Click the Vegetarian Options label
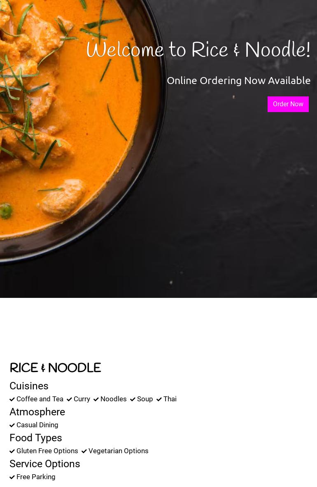317x487 pixels. (118, 451)
